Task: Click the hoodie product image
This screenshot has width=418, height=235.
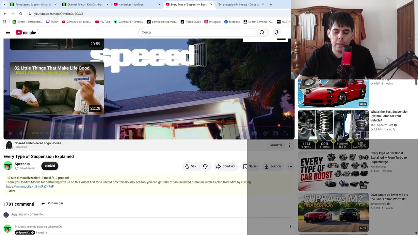Action: (9, 145)
